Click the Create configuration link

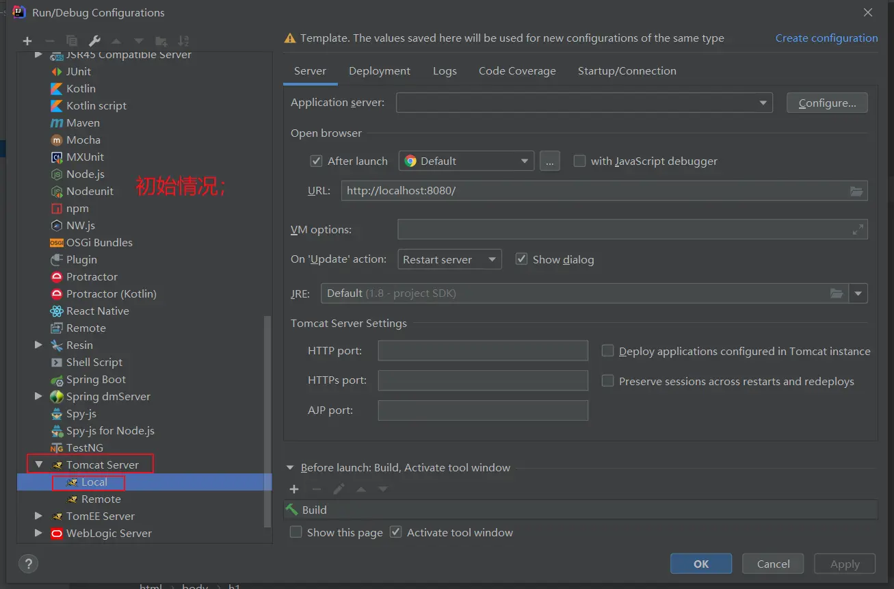click(826, 38)
